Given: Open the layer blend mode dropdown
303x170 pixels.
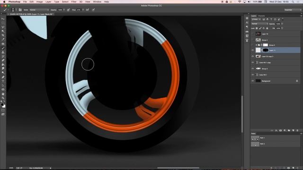Looking at the screenshot, I should [x=260, y=24].
